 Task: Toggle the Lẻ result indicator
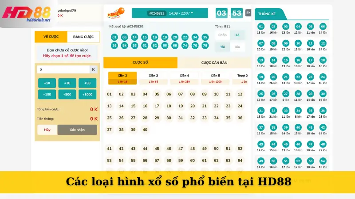(237, 35)
